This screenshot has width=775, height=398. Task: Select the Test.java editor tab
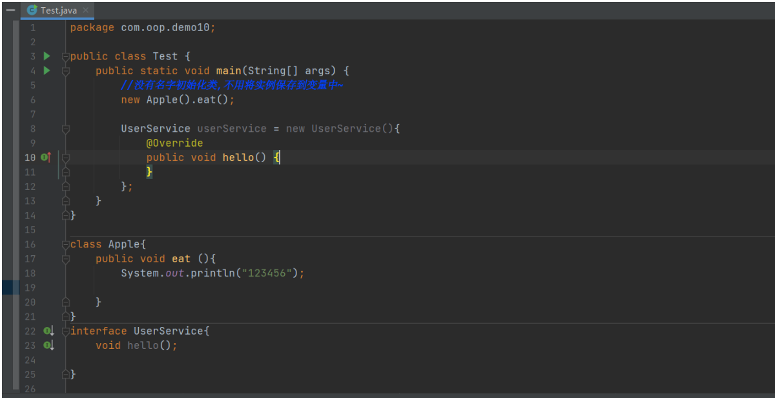pyautogui.click(x=57, y=10)
